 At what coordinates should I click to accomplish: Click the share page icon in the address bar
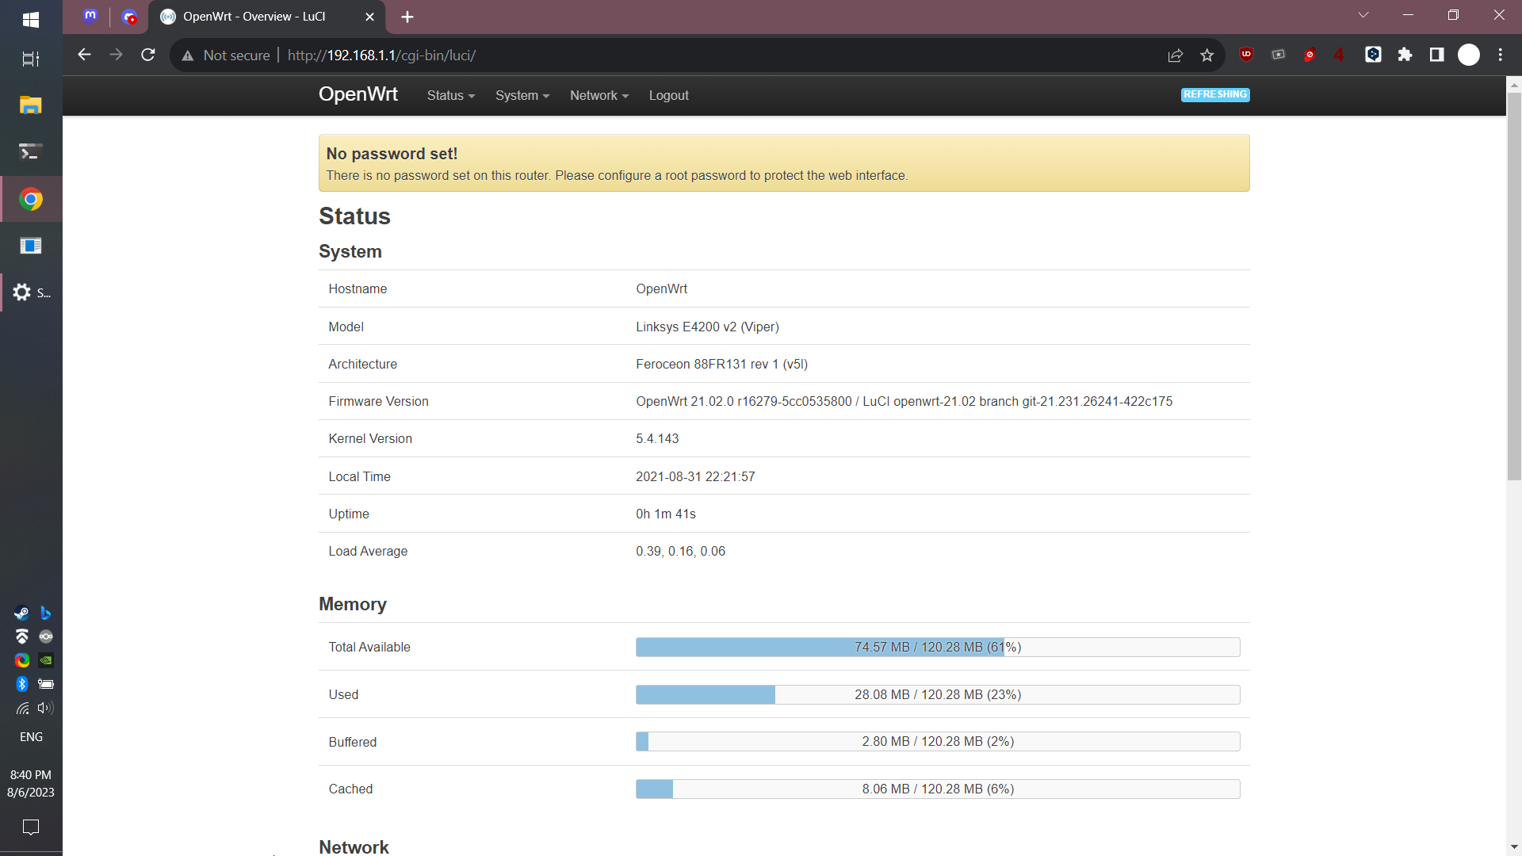click(x=1175, y=55)
